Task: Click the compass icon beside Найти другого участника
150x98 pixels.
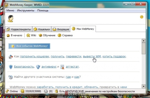Action: click(10, 77)
